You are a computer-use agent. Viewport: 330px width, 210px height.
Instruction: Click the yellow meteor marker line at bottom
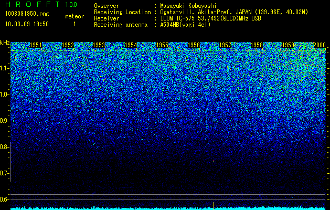tap(214, 206)
